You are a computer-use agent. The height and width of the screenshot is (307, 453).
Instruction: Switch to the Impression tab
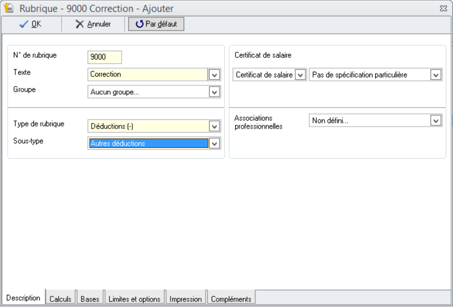click(186, 299)
